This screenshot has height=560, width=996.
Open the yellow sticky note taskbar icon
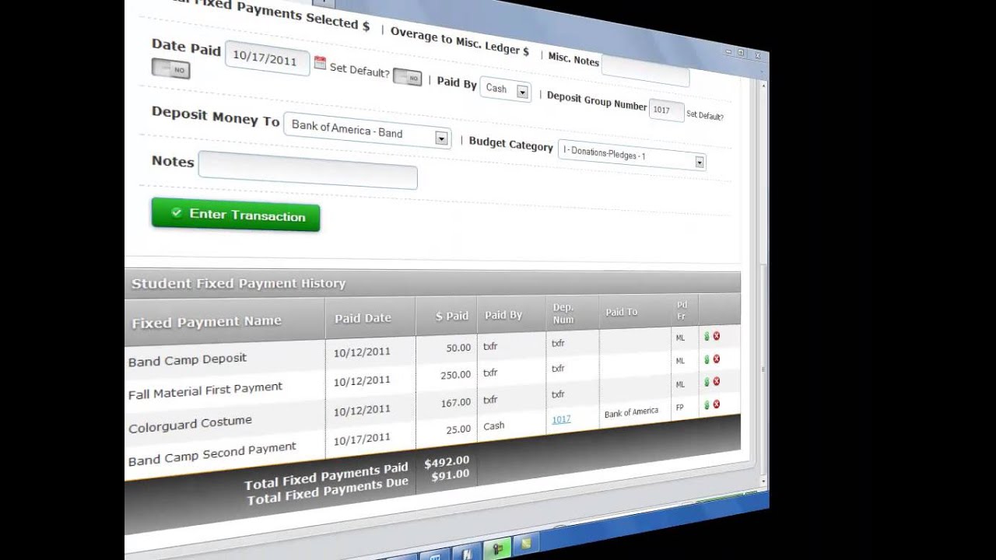pyautogui.click(x=528, y=545)
